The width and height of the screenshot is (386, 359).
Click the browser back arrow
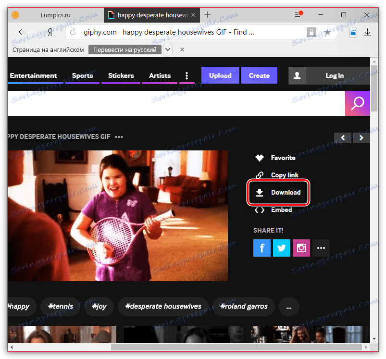(23, 32)
